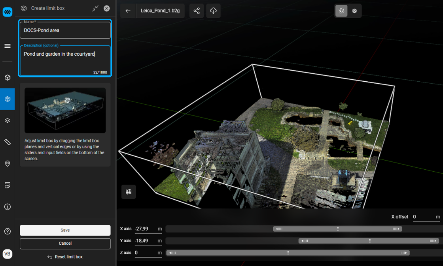Reset limit box
Viewport: 443px width, 266px height.
point(65,257)
